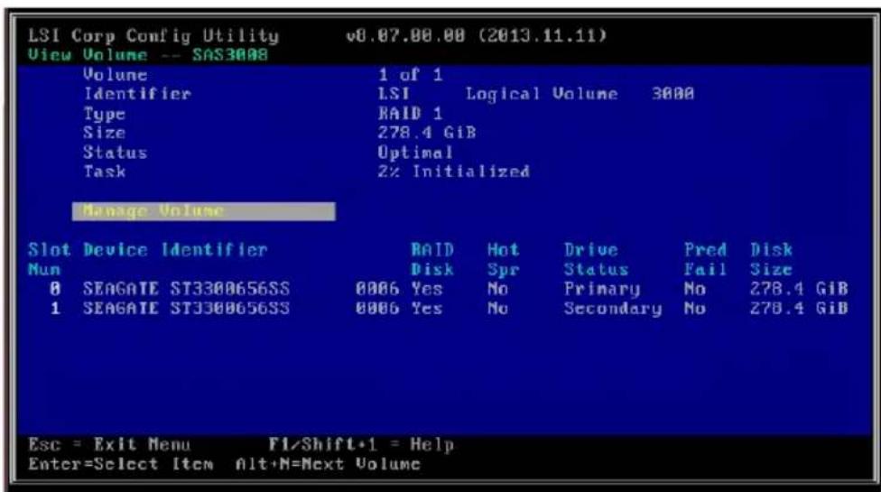Click Hot Spr 'No' in slot 0 row
Image resolution: width=881 pixels, height=492 pixels.
pyautogui.click(x=497, y=289)
